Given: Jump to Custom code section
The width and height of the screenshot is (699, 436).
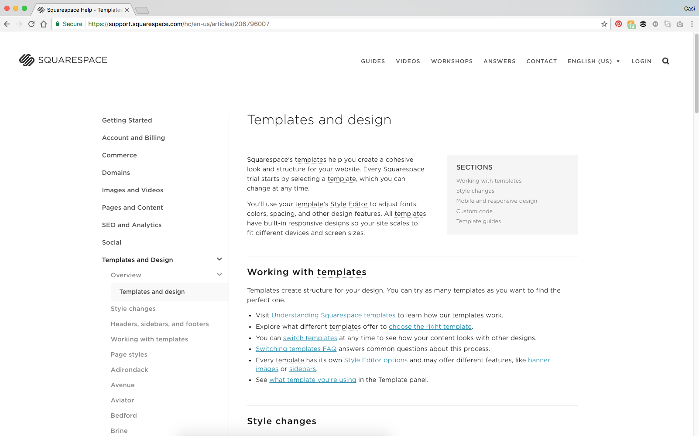Looking at the screenshot, I should 474,211.
